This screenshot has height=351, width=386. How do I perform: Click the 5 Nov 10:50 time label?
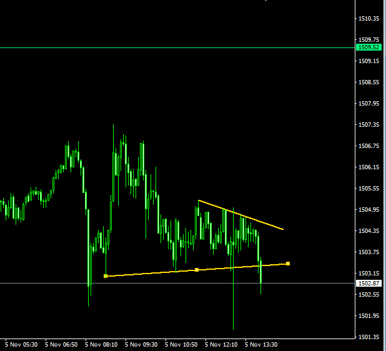pyautogui.click(x=181, y=345)
